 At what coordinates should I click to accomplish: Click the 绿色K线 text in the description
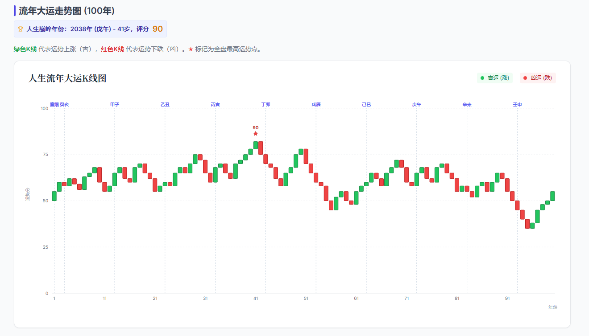tap(25, 49)
